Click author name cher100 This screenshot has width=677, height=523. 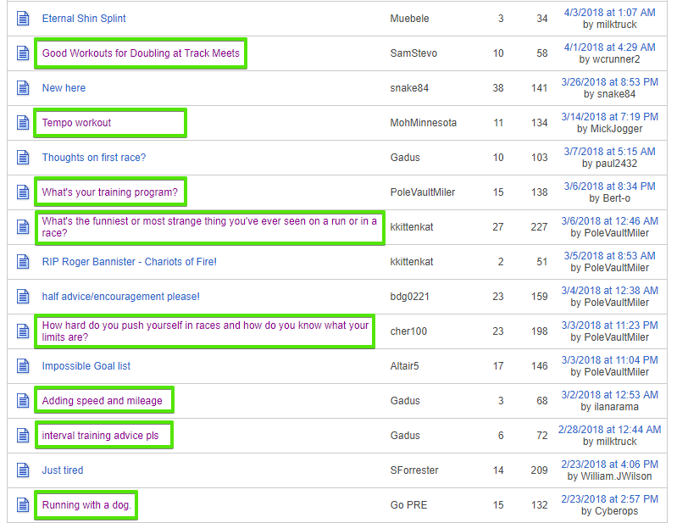(x=408, y=331)
